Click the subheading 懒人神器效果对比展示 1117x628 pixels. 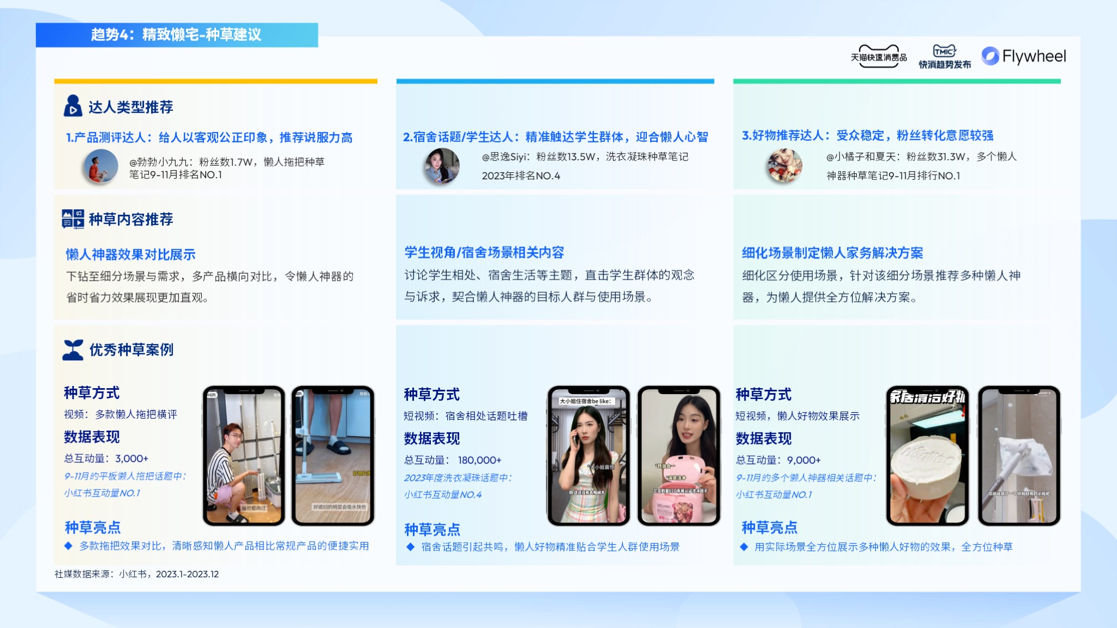click(x=131, y=255)
